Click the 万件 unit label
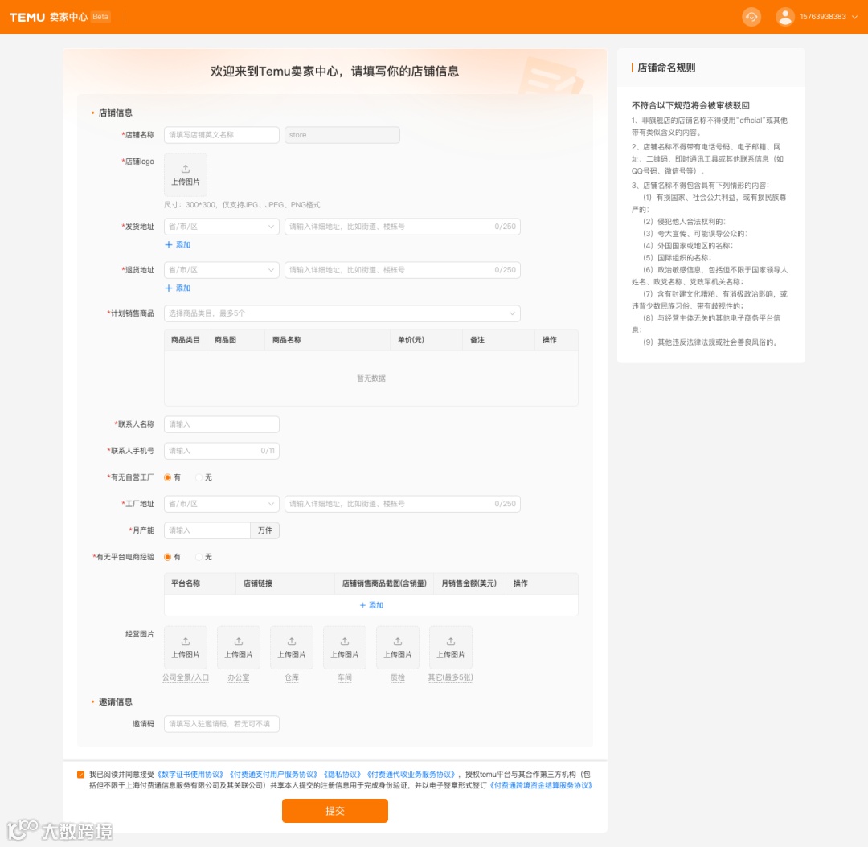 tap(265, 530)
